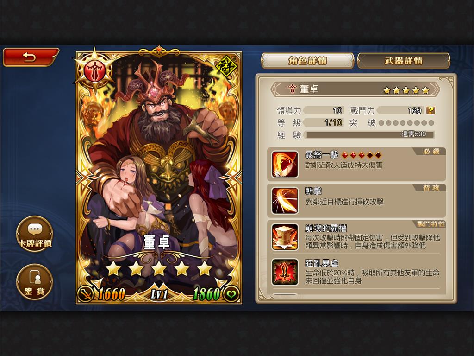This screenshot has width=474, height=356.
Task: Tap 狂亂暴虐 trait icon
Action: (x=285, y=272)
